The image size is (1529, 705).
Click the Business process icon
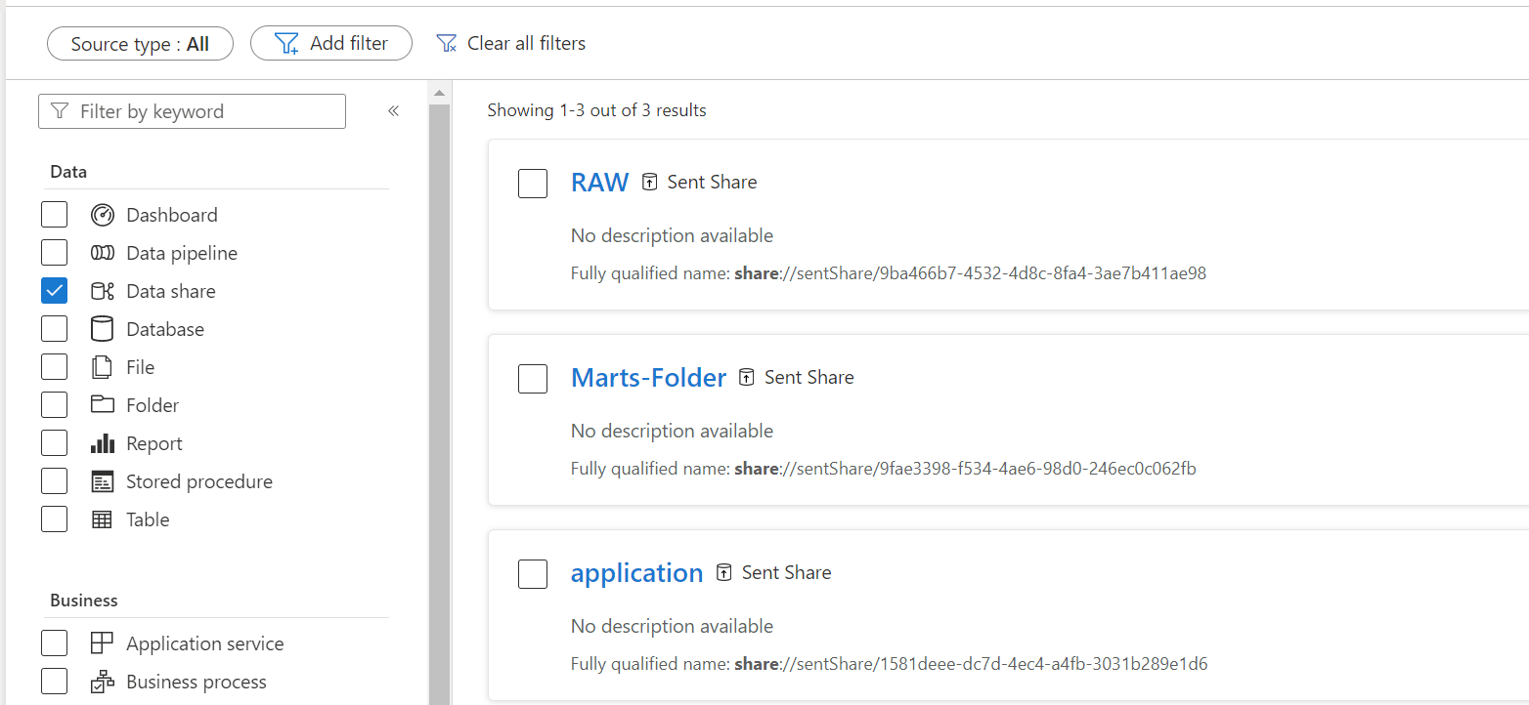coord(103,682)
